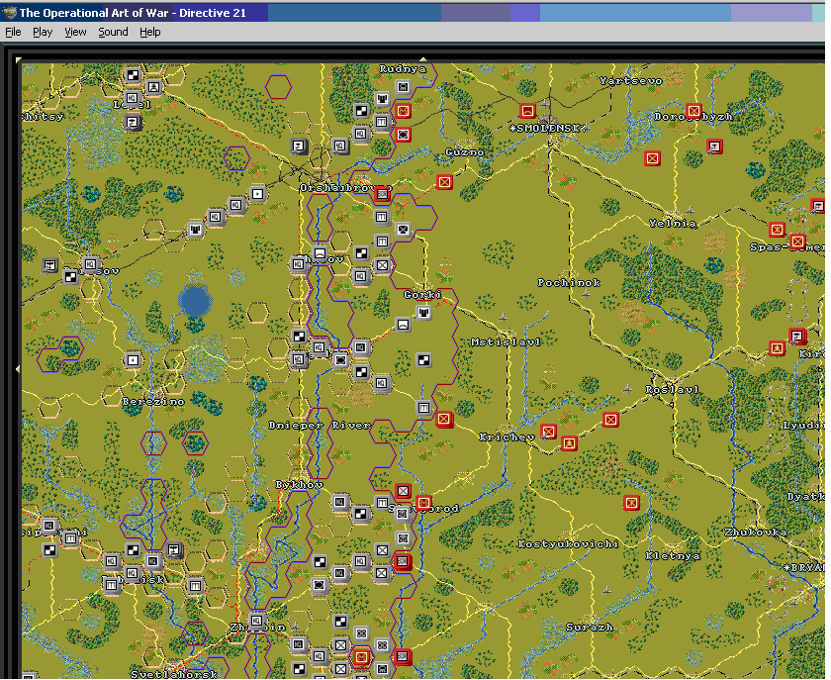This screenshot has width=831, height=680.
Task: Click the Svetlahorsk town label
Action: (174, 674)
